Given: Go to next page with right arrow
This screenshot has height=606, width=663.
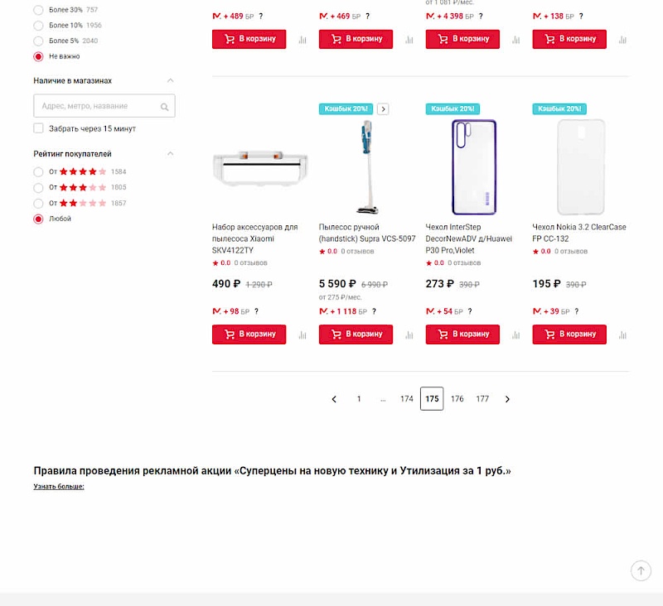Looking at the screenshot, I should coord(507,399).
